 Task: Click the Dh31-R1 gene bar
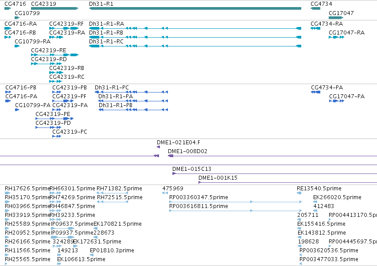pyautogui.click(x=195, y=8)
